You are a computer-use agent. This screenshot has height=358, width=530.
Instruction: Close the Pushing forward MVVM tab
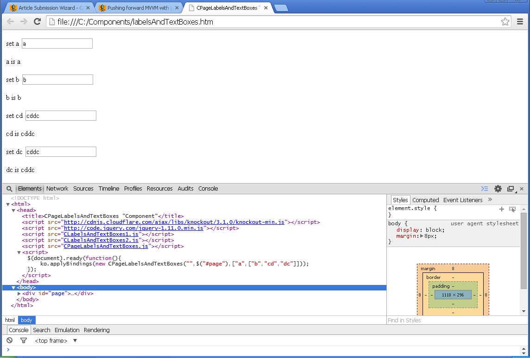click(x=177, y=8)
